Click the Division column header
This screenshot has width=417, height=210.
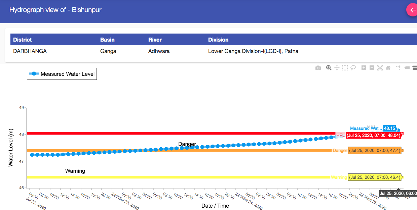point(218,40)
